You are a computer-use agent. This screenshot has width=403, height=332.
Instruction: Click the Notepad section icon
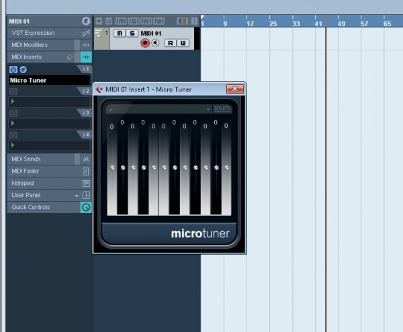coord(86,183)
